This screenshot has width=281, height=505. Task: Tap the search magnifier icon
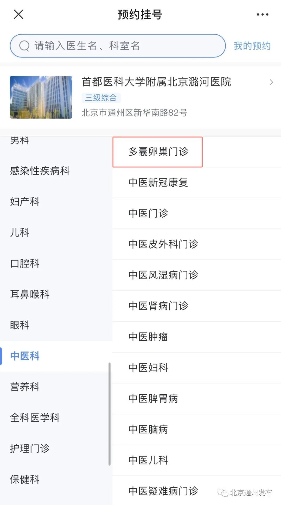pyautogui.click(x=24, y=46)
